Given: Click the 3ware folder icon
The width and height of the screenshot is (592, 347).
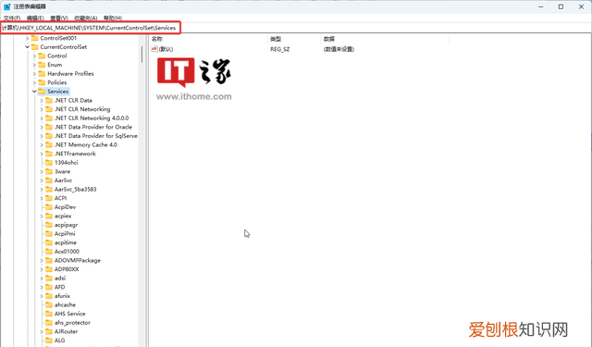Looking at the screenshot, I should coord(49,171).
